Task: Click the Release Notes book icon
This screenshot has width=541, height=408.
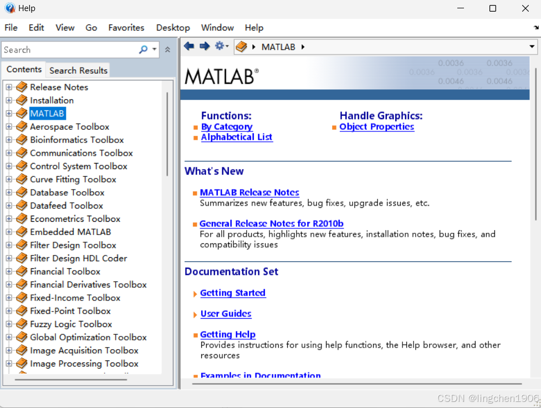Action: point(22,87)
